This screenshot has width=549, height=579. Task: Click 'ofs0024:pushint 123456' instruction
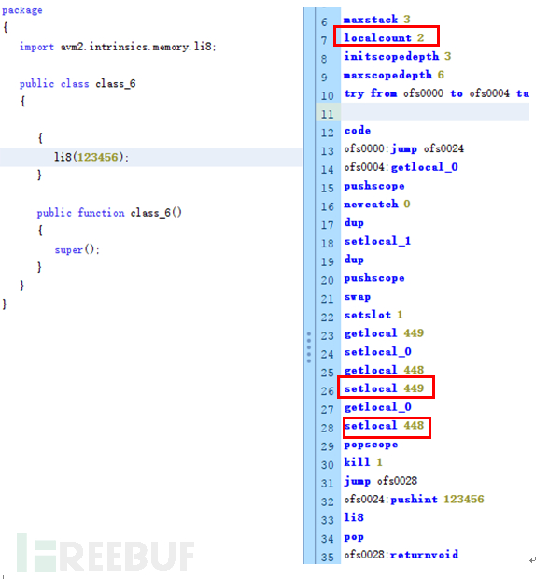click(414, 500)
